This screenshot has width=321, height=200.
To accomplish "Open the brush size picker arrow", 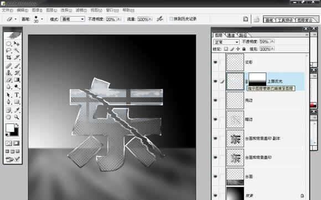I will pos(42,19).
